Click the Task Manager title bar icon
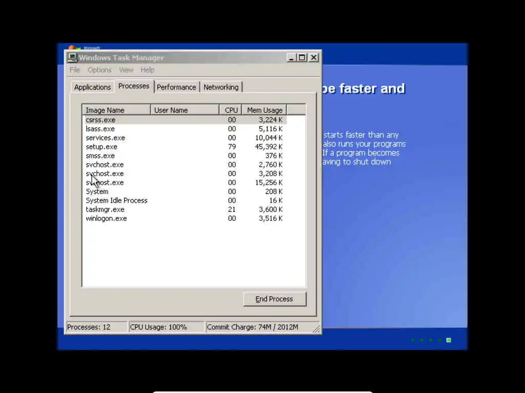 pyautogui.click(x=72, y=58)
